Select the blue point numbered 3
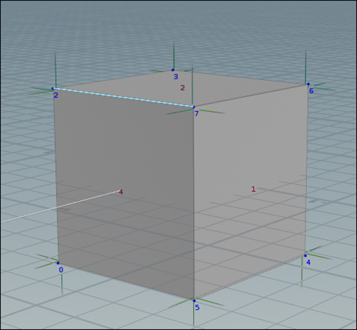Screen dimensions: 357x330 tap(173, 70)
